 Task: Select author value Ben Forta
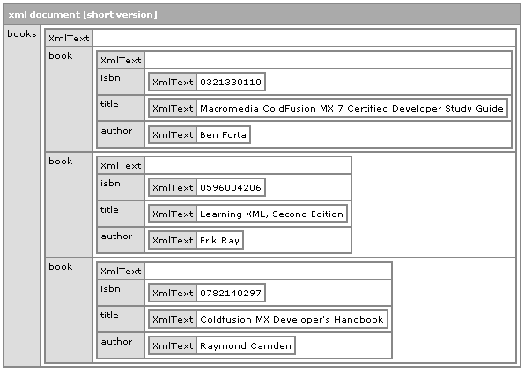[223, 134]
